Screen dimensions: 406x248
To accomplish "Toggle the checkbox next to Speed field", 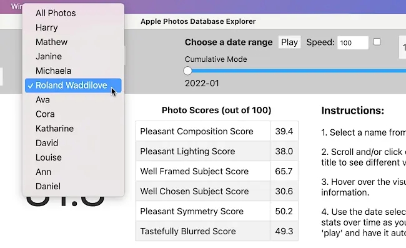I will (x=377, y=42).
